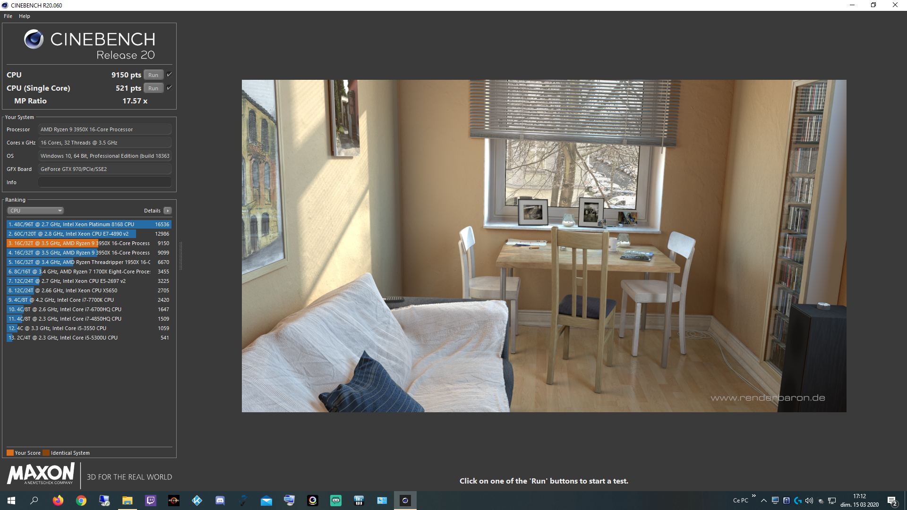Open Kodi from the taskbar
Image resolution: width=907 pixels, height=510 pixels.
tap(197, 501)
